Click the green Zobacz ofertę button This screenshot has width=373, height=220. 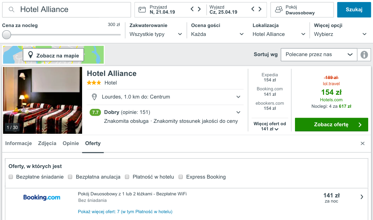pos(331,125)
